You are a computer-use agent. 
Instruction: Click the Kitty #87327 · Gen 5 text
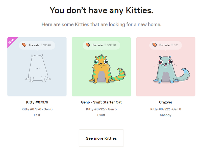point(101,109)
